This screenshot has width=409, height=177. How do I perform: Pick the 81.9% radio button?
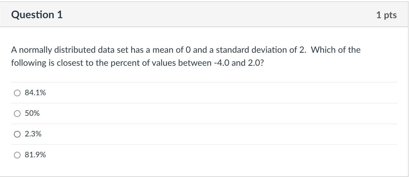17,155
